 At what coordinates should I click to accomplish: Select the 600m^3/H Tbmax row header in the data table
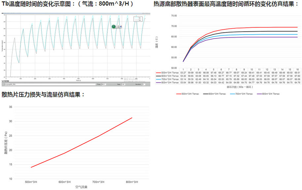[x=168, y=76]
